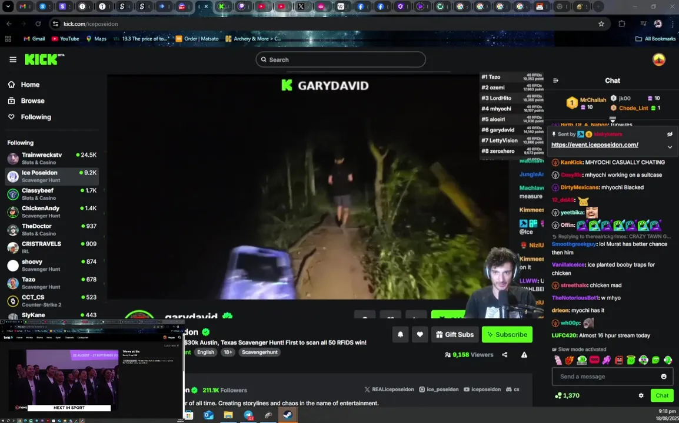Screen dimensions: 679x423
Task: Open Gmail bookmark
Action: click(34, 39)
